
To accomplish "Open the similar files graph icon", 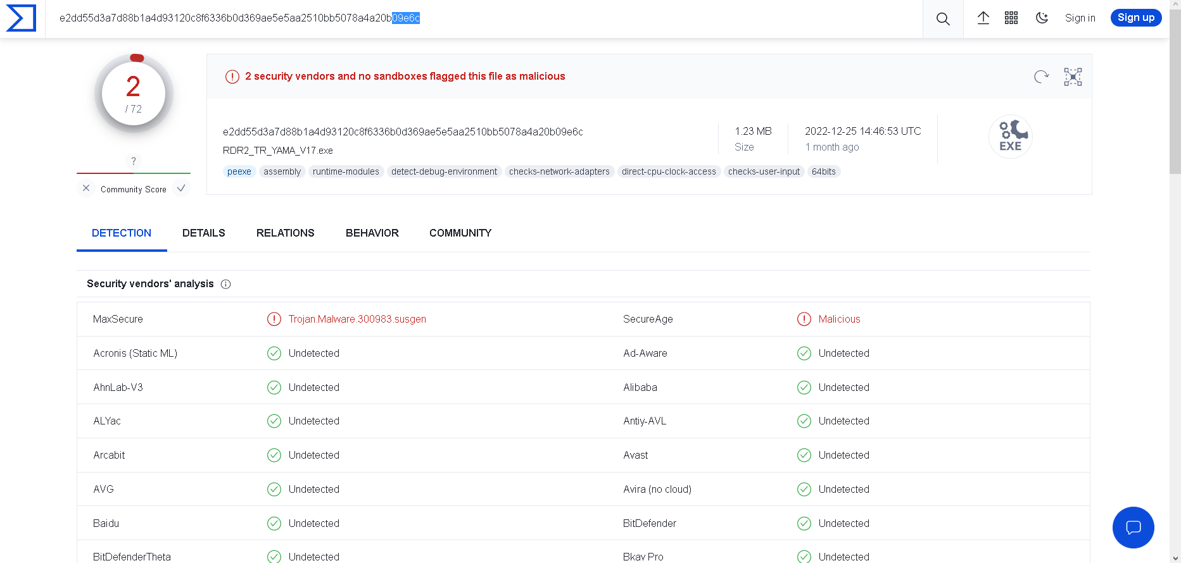I will [x=1073, y=77].
